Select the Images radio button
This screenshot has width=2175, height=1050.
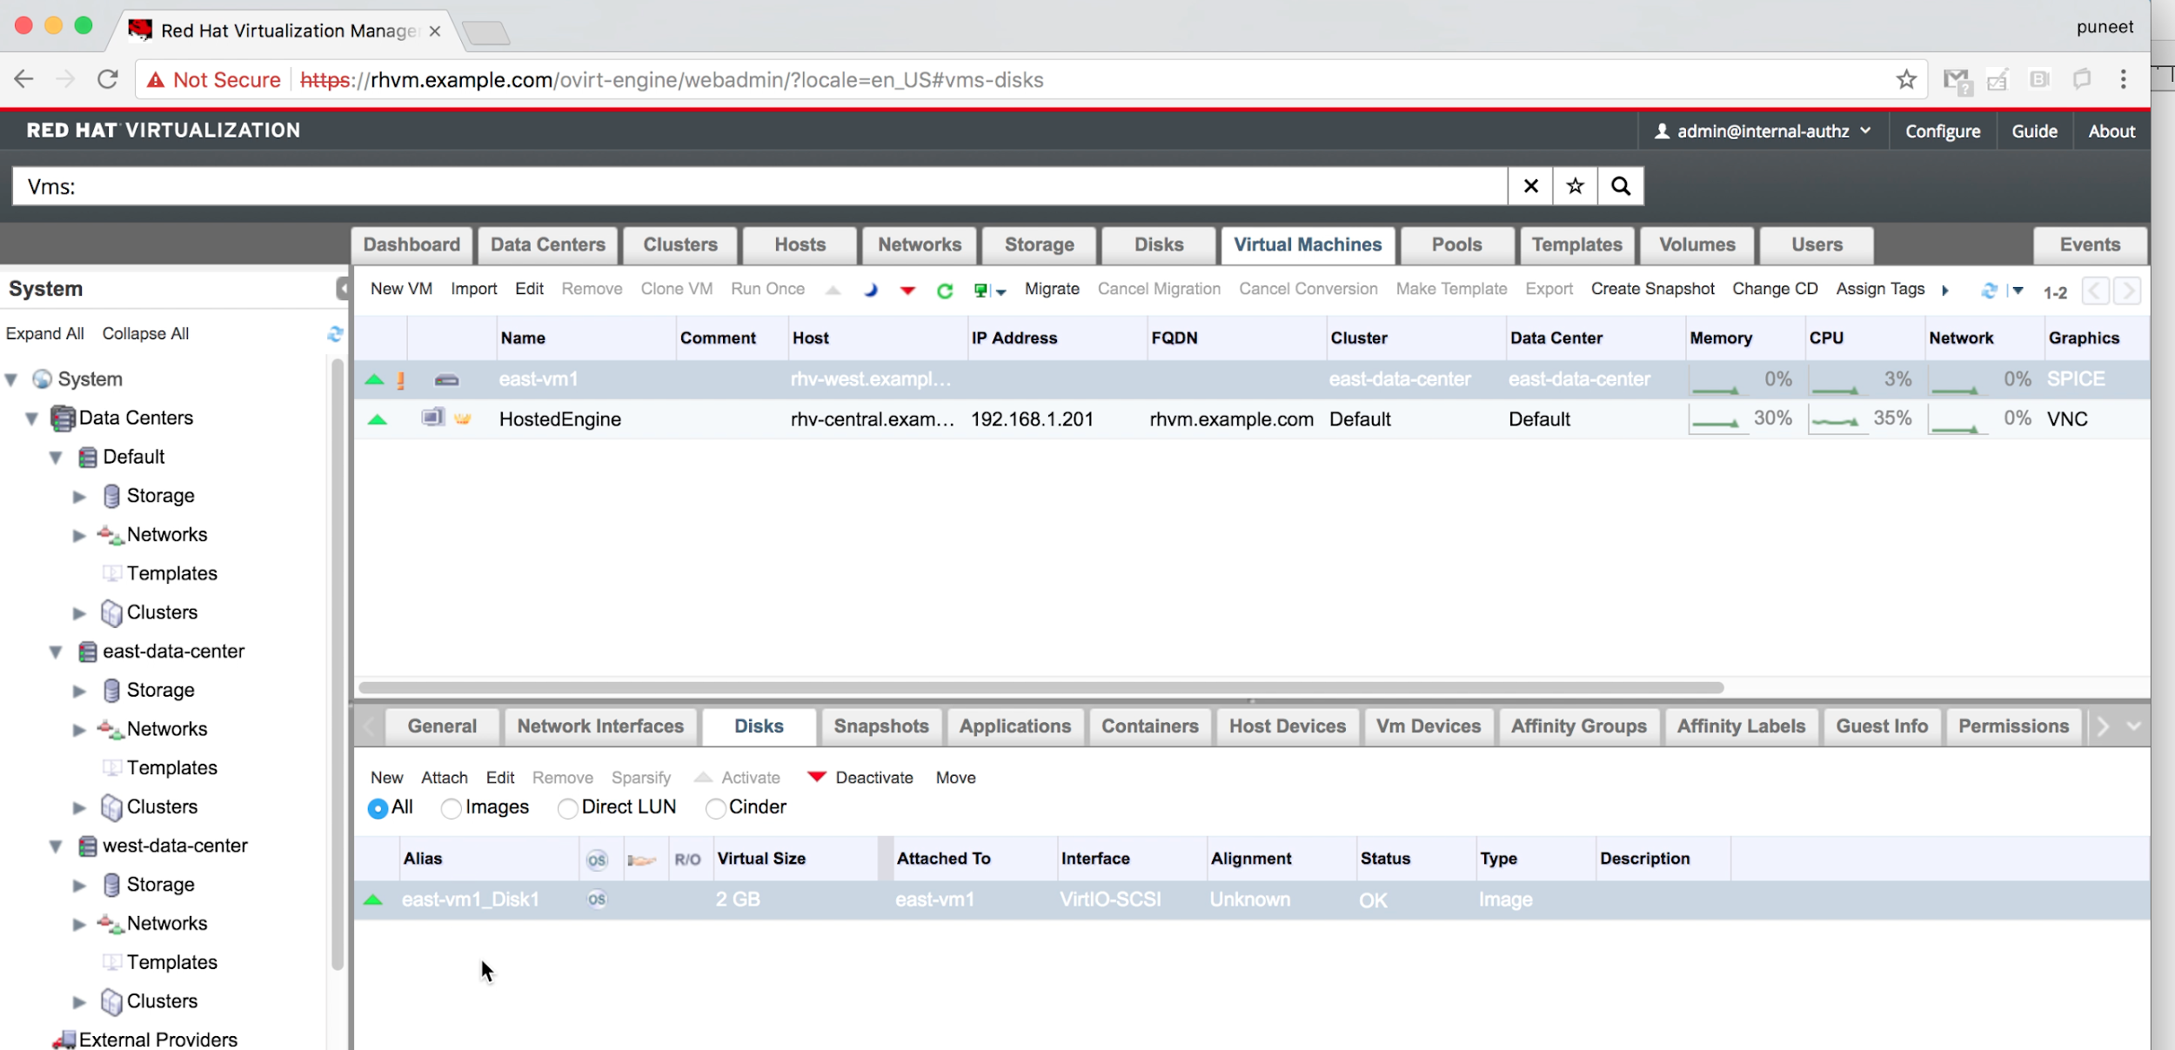(x=451, y=809)
